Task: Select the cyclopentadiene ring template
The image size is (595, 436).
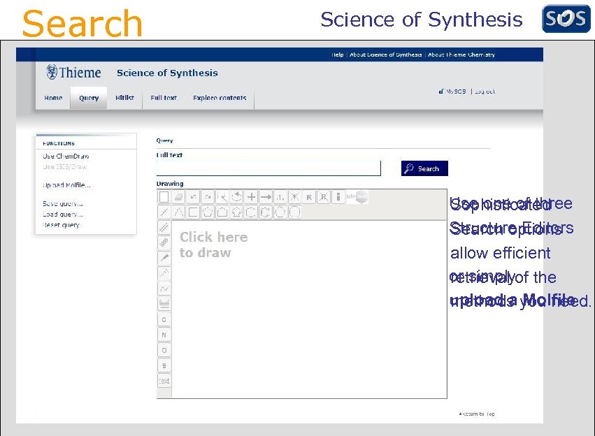Action: coord(237,212)
